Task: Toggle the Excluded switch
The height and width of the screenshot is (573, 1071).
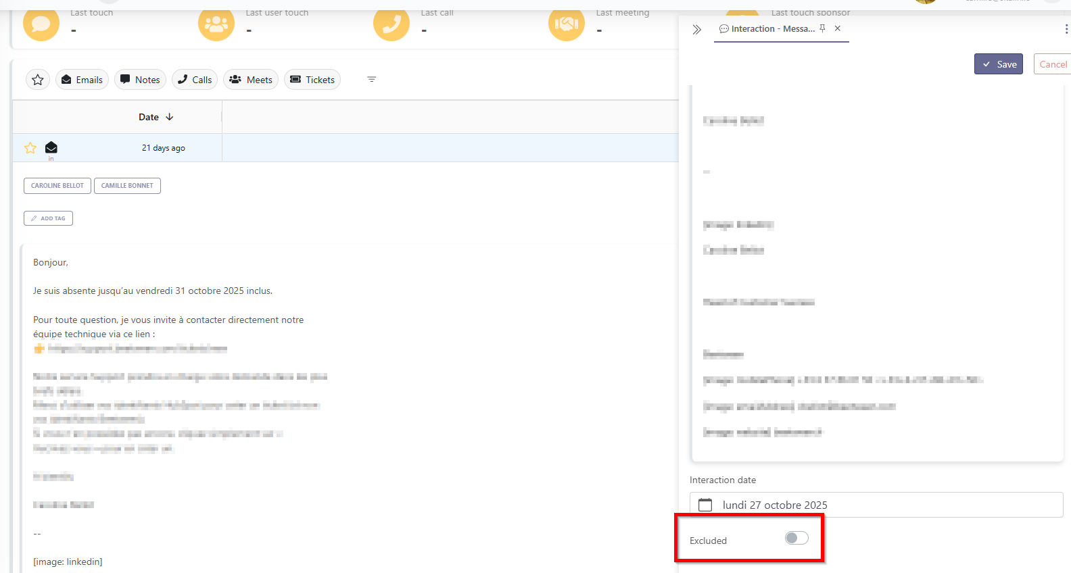Action: coord(796,538)
